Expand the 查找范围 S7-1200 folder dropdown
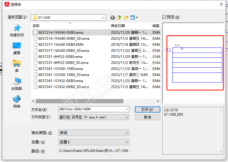 [103, 18]
